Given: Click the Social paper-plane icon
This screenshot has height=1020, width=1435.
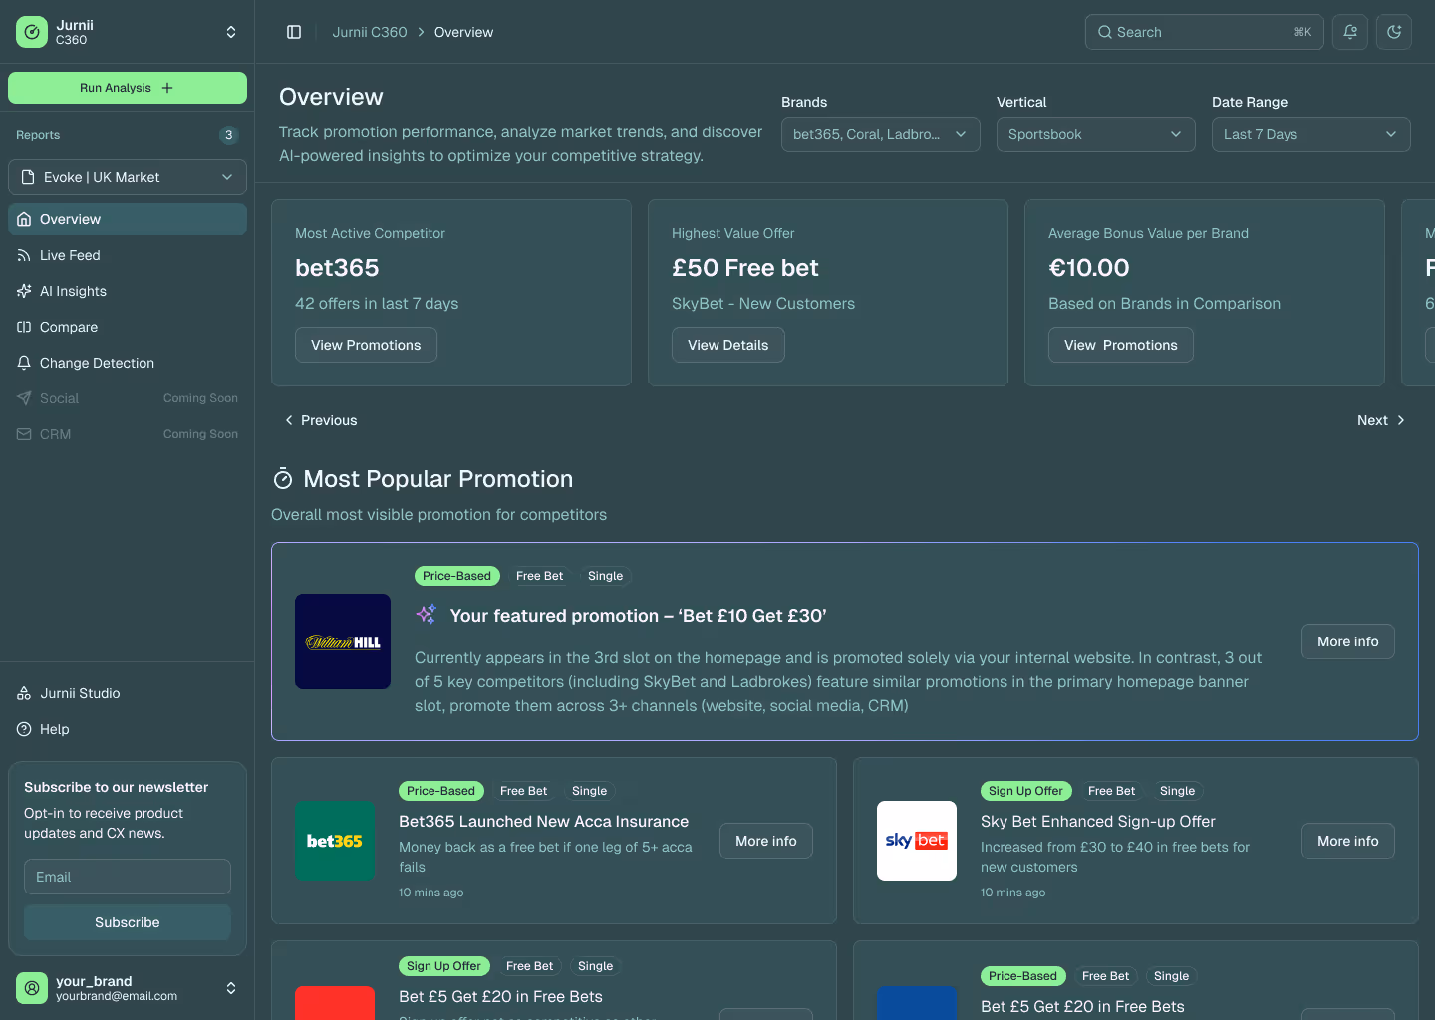Looking at the screenshot, I should click(24, 398).
